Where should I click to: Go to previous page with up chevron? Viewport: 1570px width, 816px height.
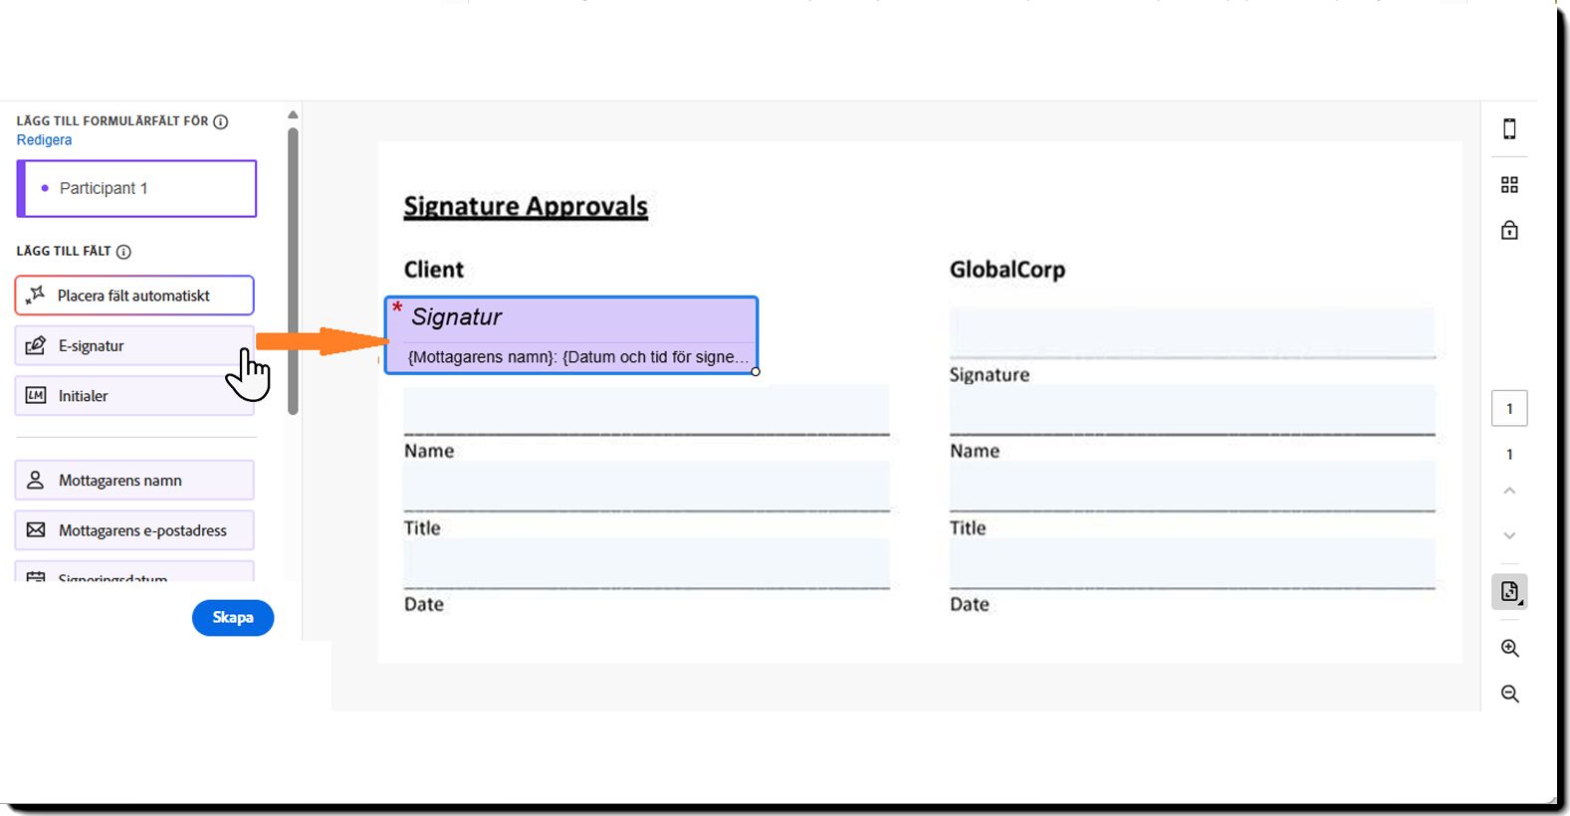click(x=1509, y=491)
